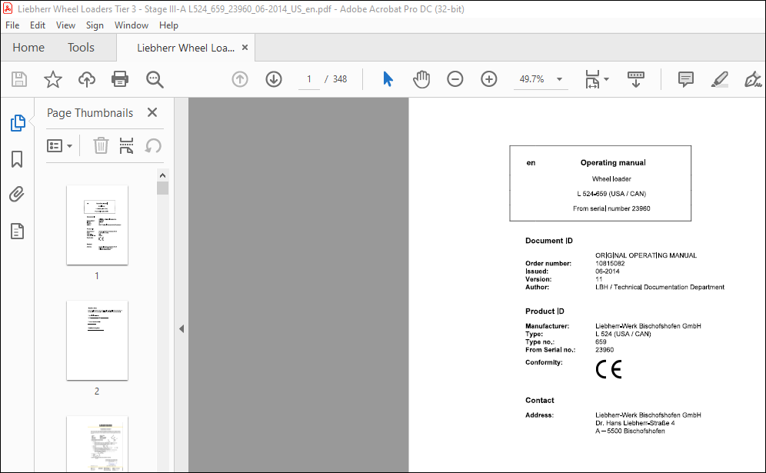
Task: Go to next page arrow
Action: [274, 79]
